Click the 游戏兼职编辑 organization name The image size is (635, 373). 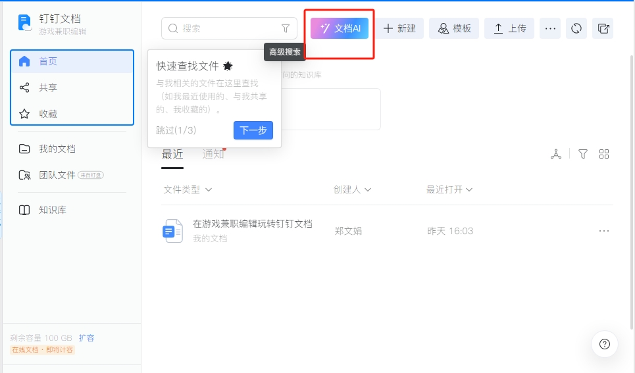click(63, 32)
